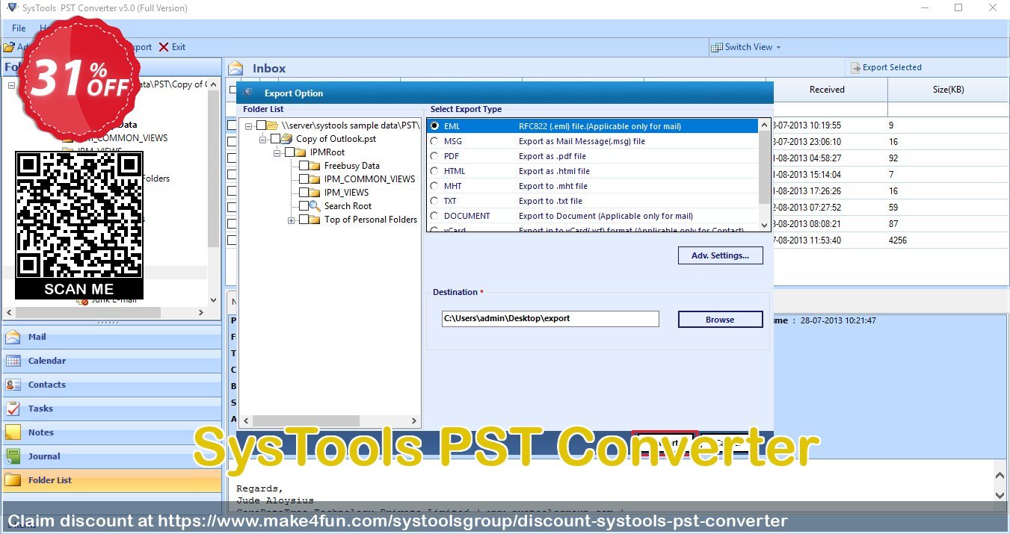1010x534 pixels.
Task: Collapse the Copy of Outlook.pst node
Action: point(263,139)
